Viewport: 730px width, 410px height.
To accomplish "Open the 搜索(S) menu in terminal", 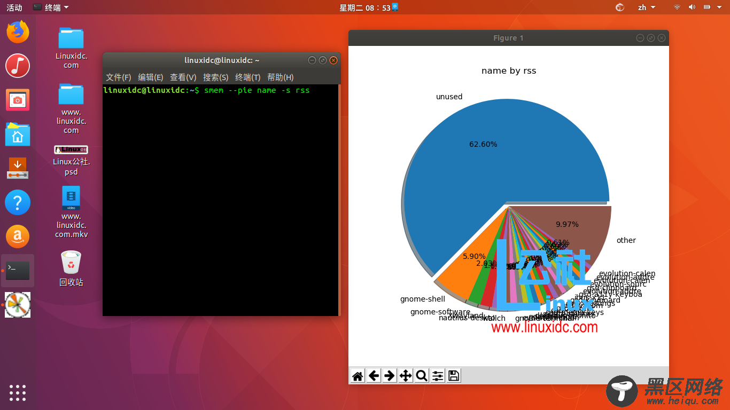I will [216, 77].
